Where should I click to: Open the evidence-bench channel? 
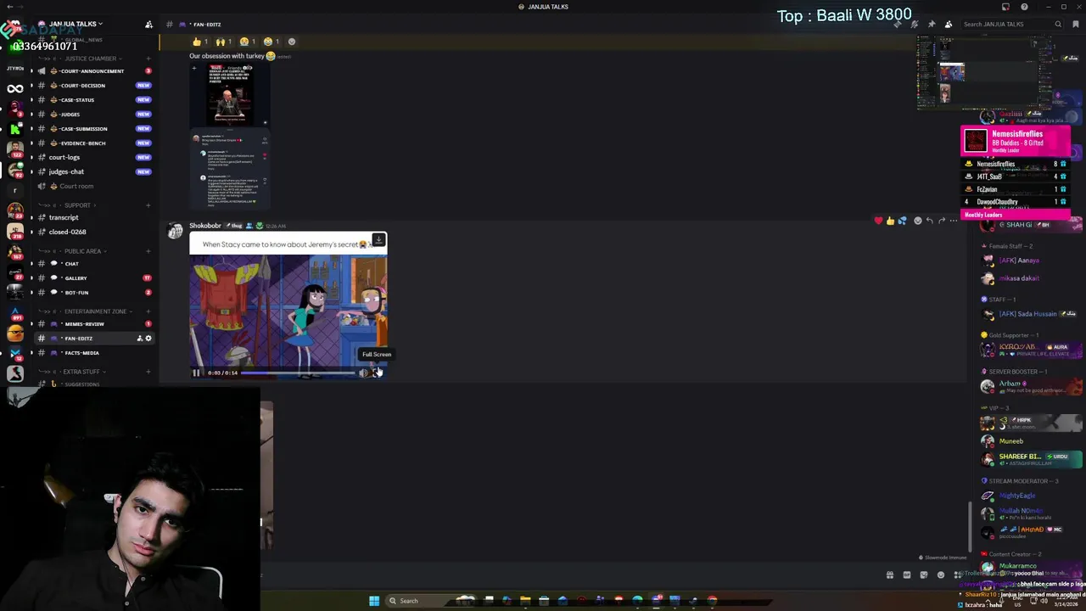(x=94, y=143)
